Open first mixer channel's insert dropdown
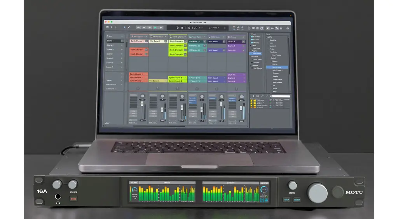Screen dimensions: 398x219 (133, 95)
